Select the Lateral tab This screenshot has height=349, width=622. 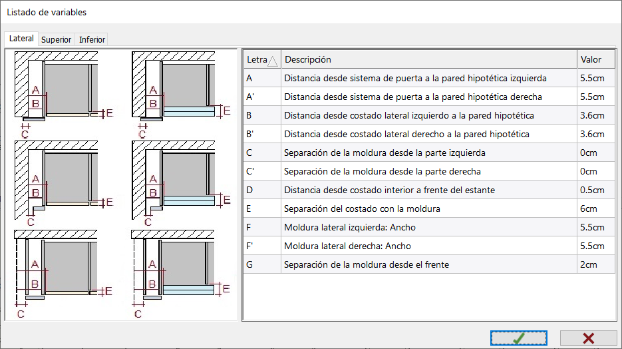point(21,39)
